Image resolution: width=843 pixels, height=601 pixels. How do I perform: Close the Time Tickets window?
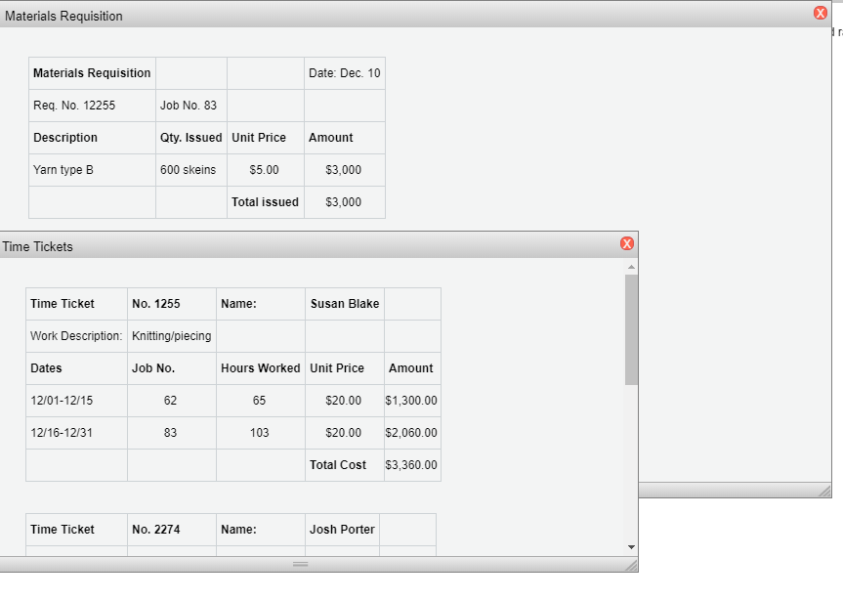point(626,243)
